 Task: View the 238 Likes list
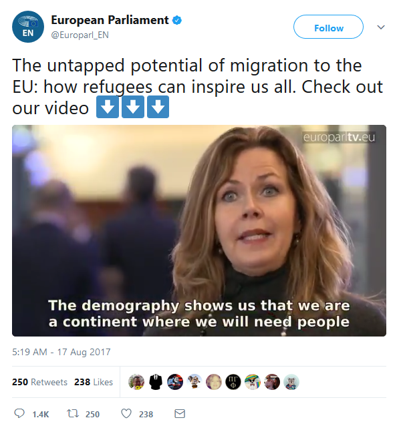(x=94, y=382)
